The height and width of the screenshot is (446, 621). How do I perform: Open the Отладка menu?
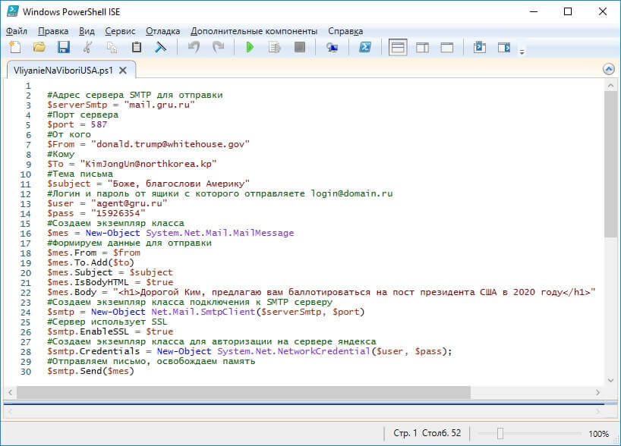coord(163,31)
